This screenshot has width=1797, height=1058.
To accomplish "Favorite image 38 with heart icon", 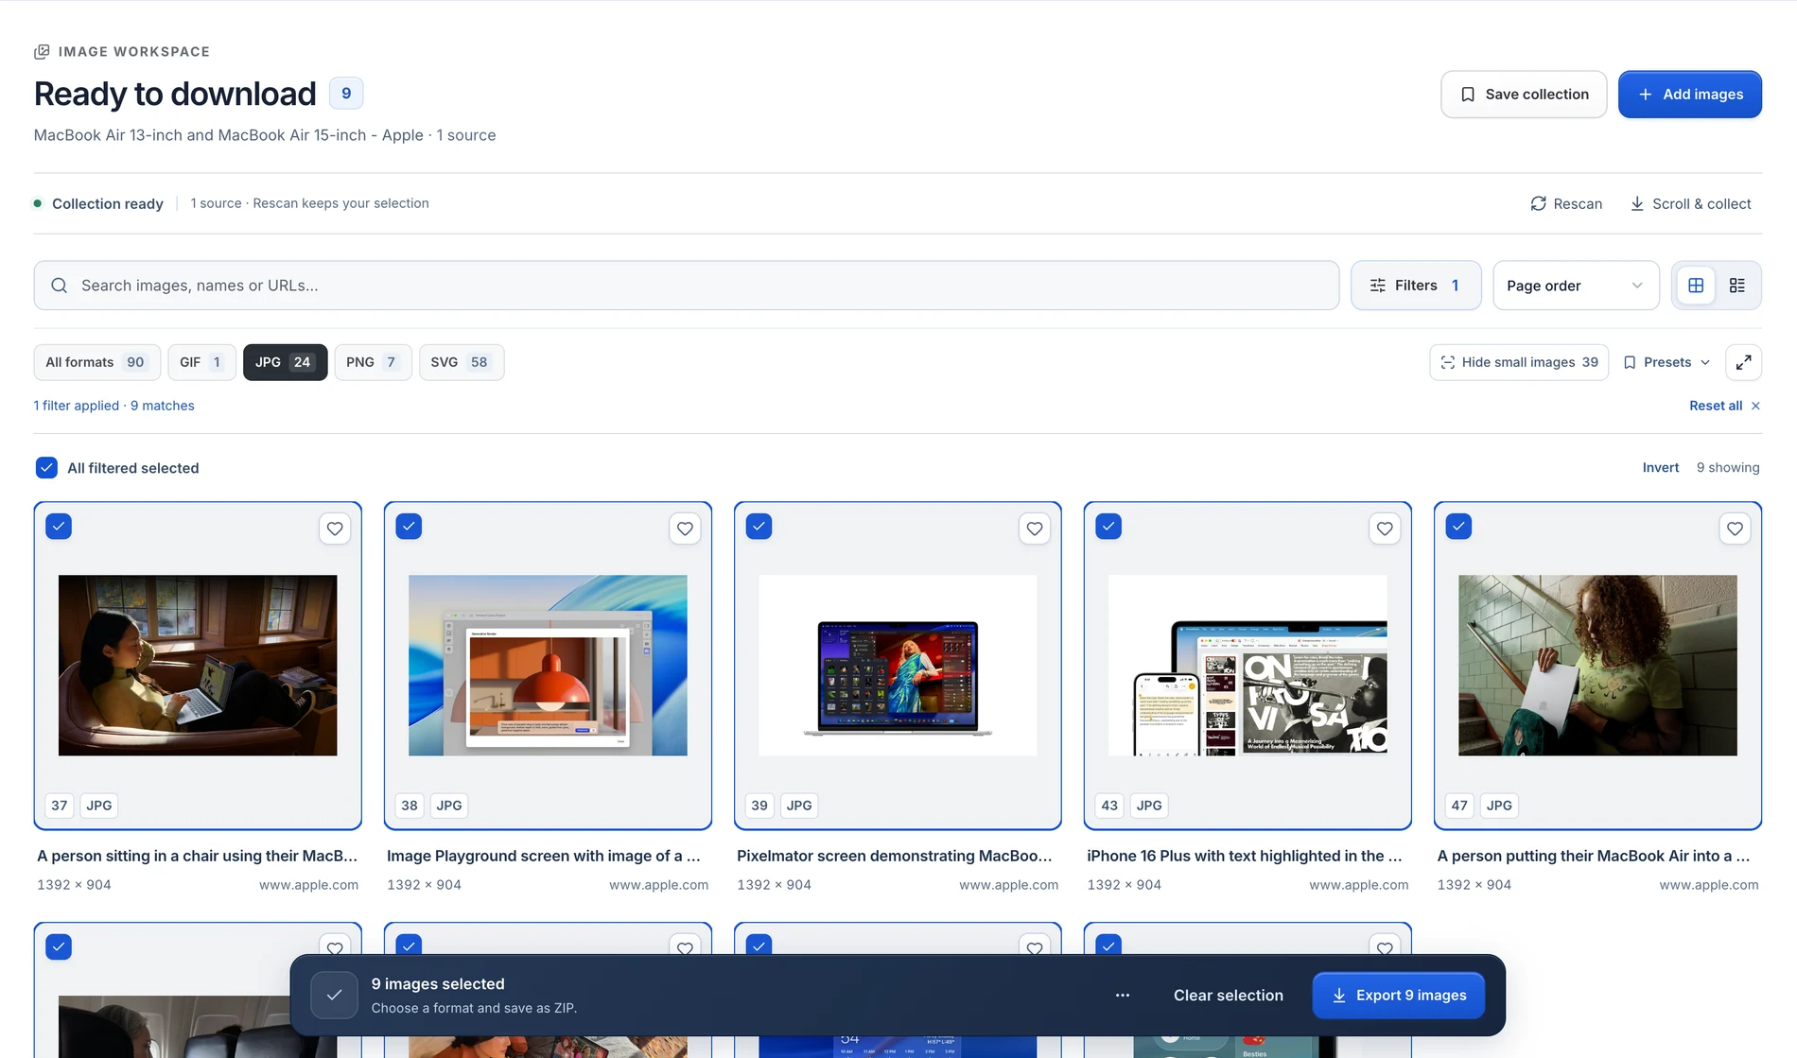I will click(x=685, y=529).
